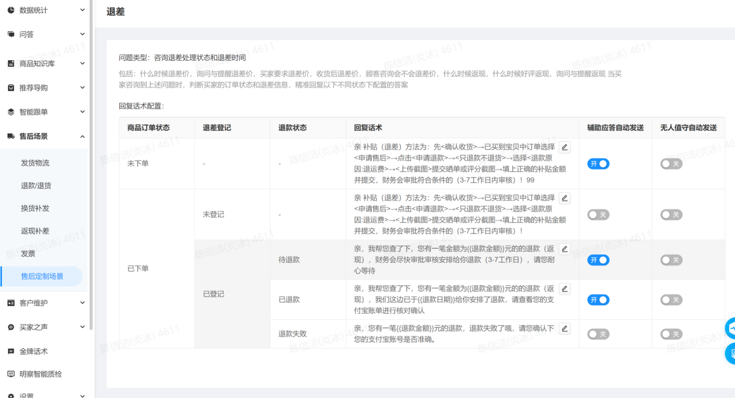
Task: Expand the 数据统计 menu chevron
Action: pos(82,10)
